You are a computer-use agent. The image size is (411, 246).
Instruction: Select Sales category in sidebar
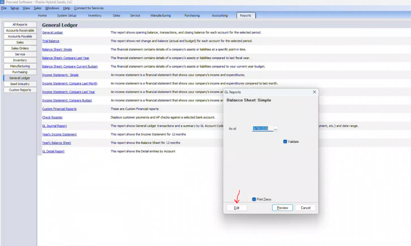click(20, 42)
